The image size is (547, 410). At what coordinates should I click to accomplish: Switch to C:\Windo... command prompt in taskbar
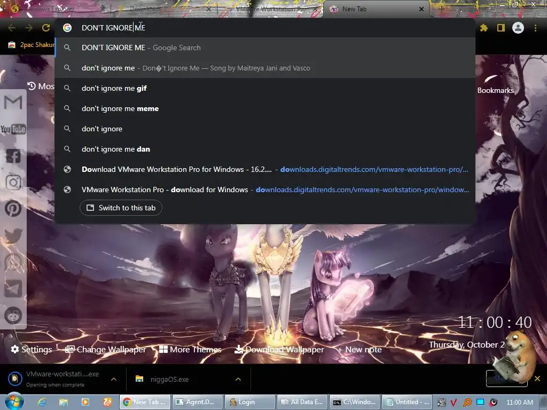coord(355,402)
